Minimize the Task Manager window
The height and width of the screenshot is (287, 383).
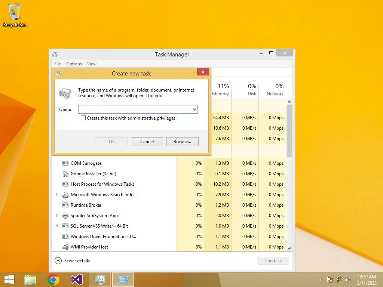(261, 53)
